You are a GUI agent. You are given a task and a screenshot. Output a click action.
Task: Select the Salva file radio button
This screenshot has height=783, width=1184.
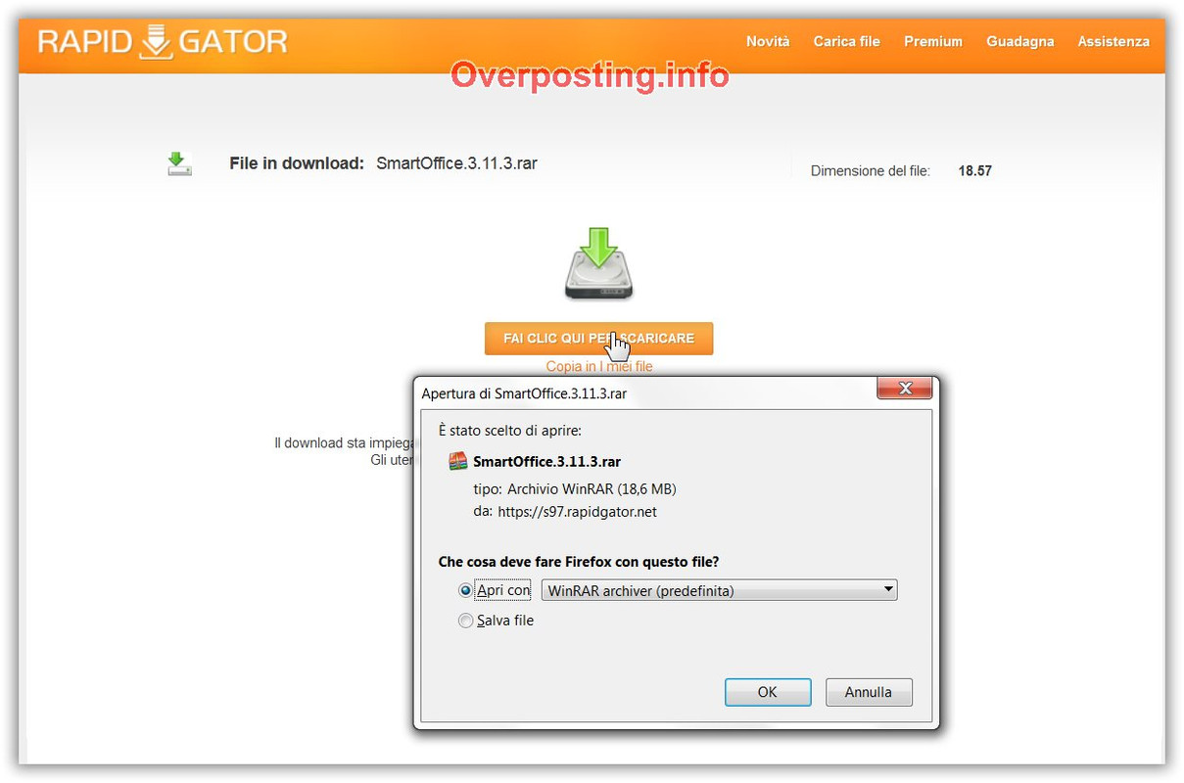coord(465,621)
